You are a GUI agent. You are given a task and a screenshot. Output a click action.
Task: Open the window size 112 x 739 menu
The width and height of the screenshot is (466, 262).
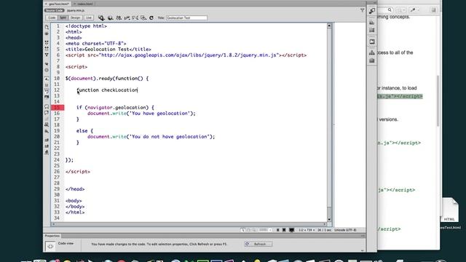click(x=307, y=230)
